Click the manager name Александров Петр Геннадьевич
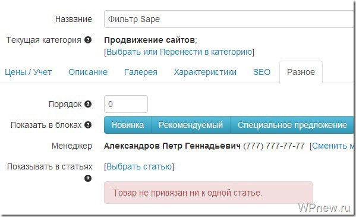This screenshot has height=217, width=356. (172, 146)
